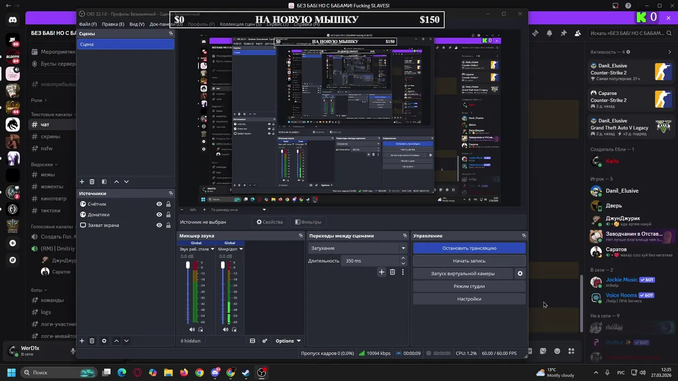Viewport: 678px width, 381px height.
Task: Hide the Захват экрана source with its eye icon
Action: (x=159, y=225)
